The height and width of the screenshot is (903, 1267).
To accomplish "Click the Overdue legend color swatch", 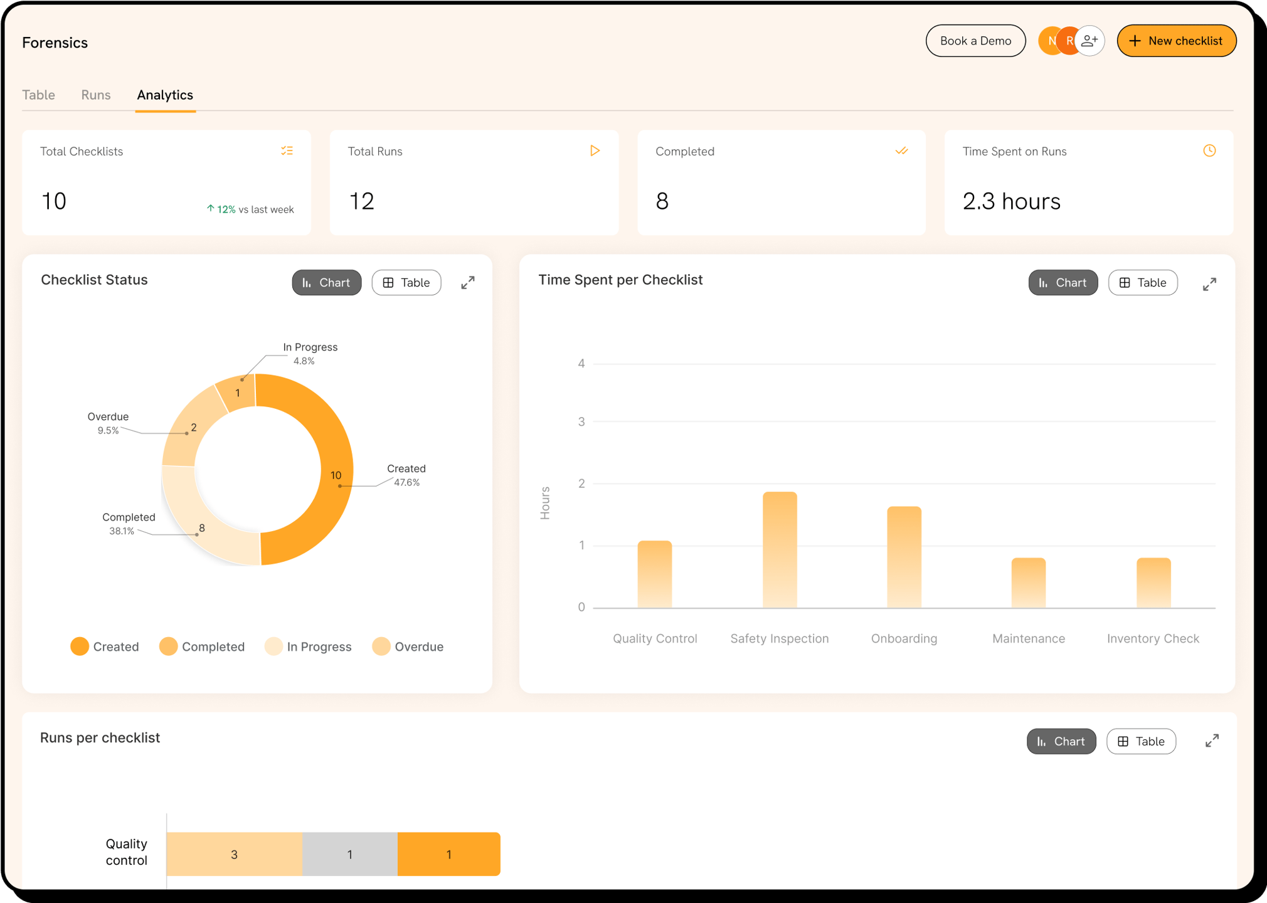I will click(x=381, y=647).
